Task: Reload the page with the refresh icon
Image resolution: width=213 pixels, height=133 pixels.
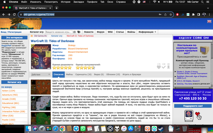Action: tap(14, 15)
